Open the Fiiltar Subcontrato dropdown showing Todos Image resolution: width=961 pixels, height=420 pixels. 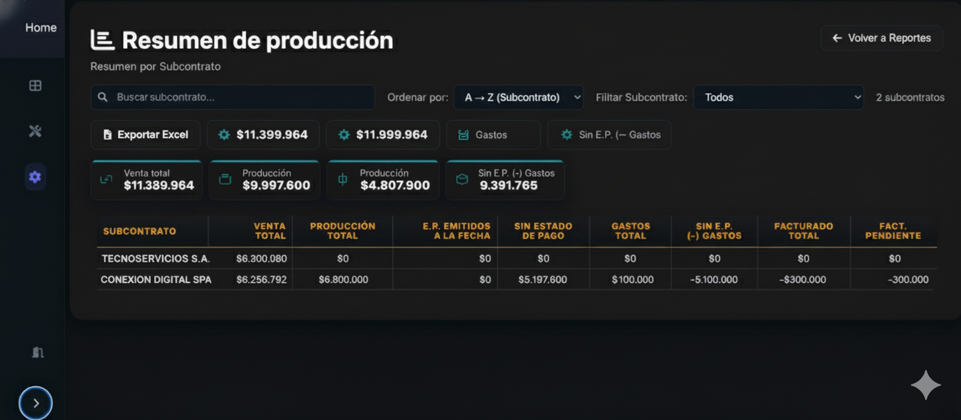tap(778, 97)
